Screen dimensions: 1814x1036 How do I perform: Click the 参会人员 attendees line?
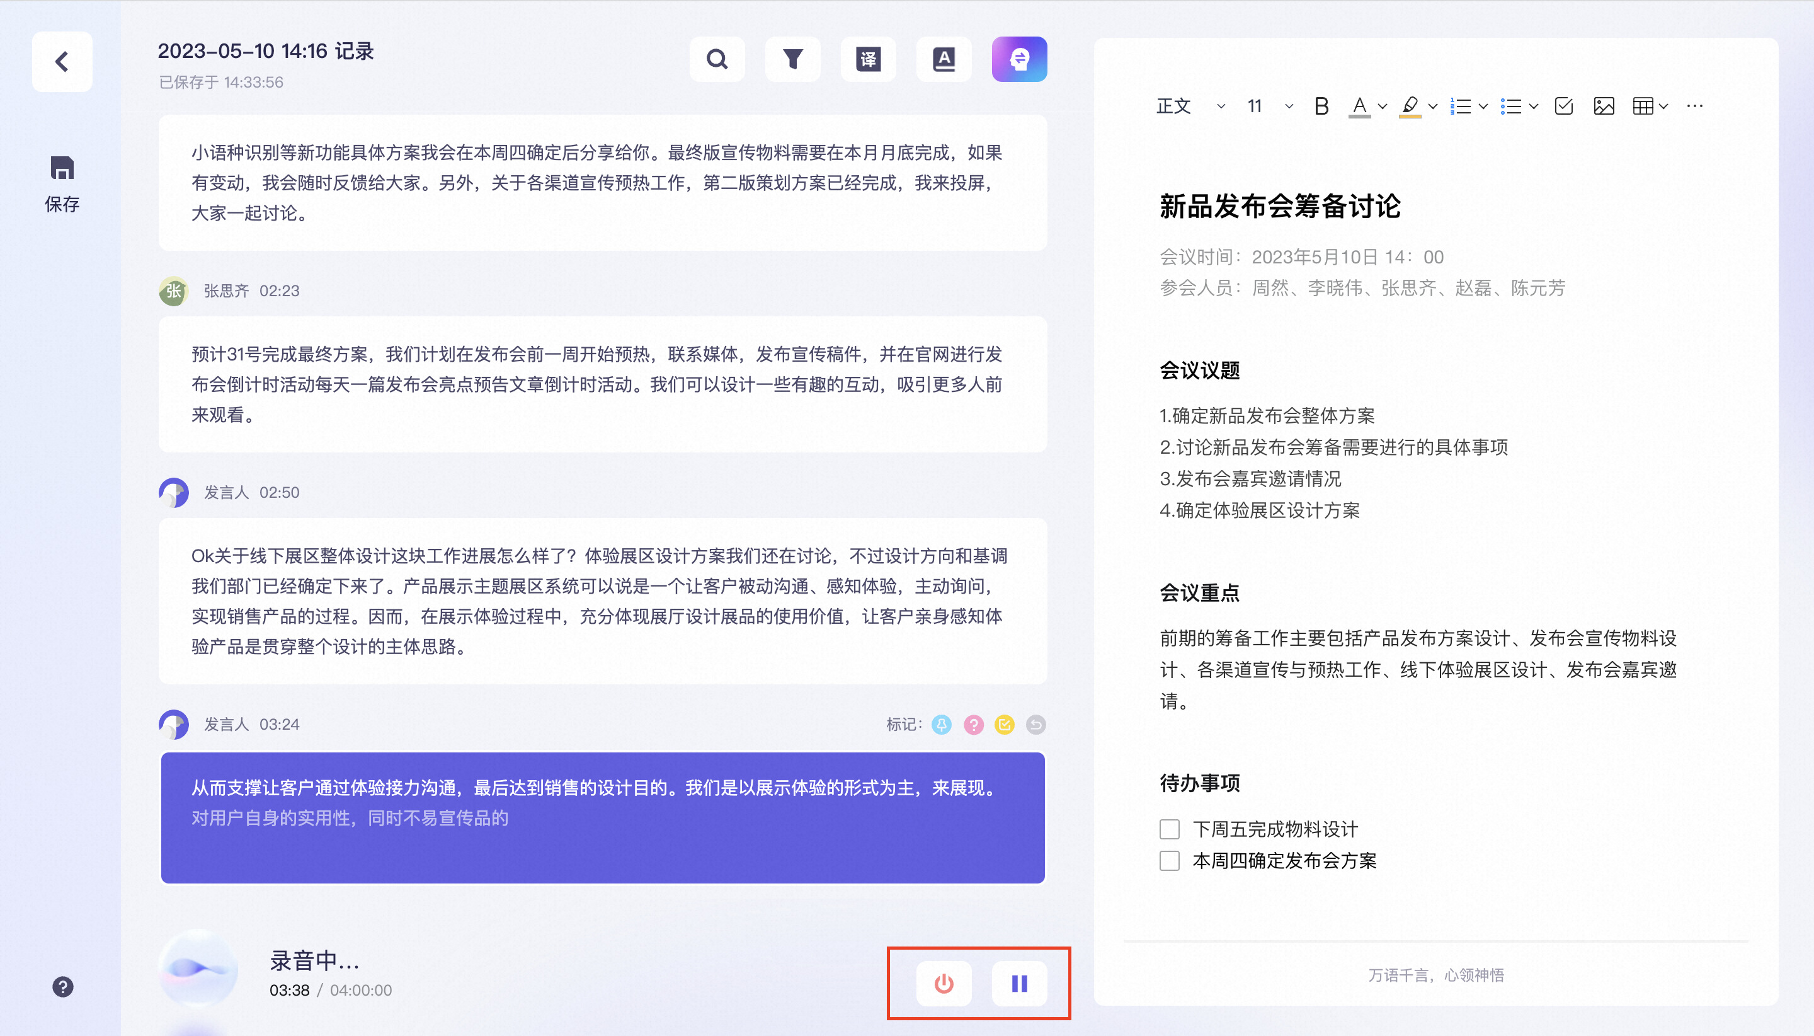(1362, 288)
